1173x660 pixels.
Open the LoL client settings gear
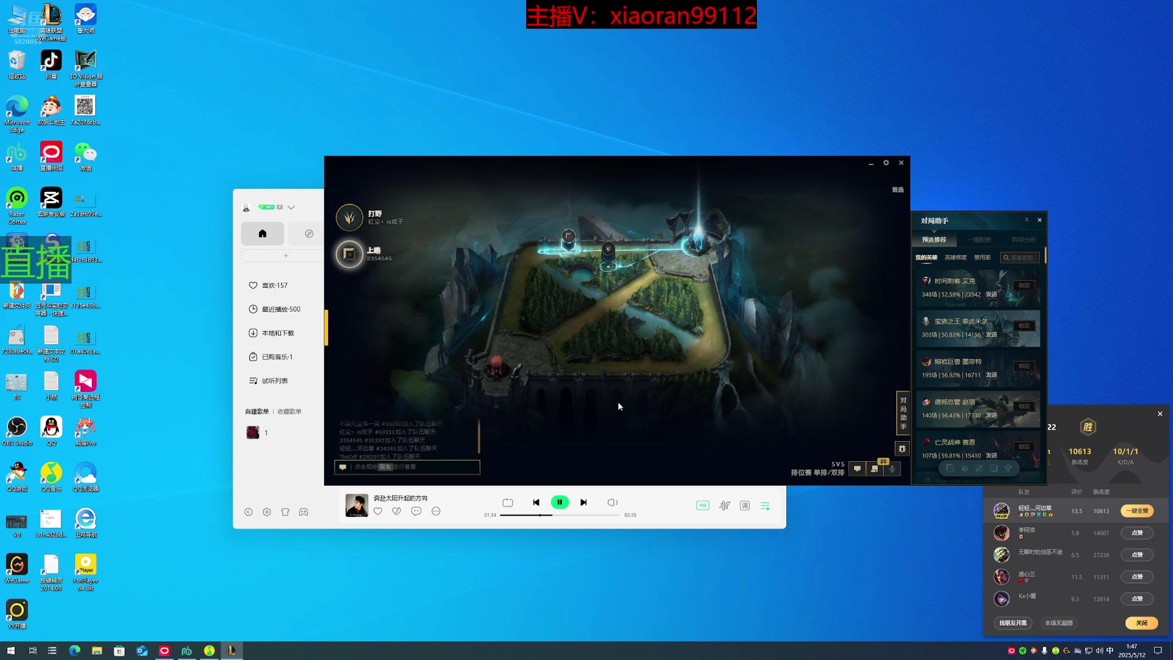tap(886, 163)
